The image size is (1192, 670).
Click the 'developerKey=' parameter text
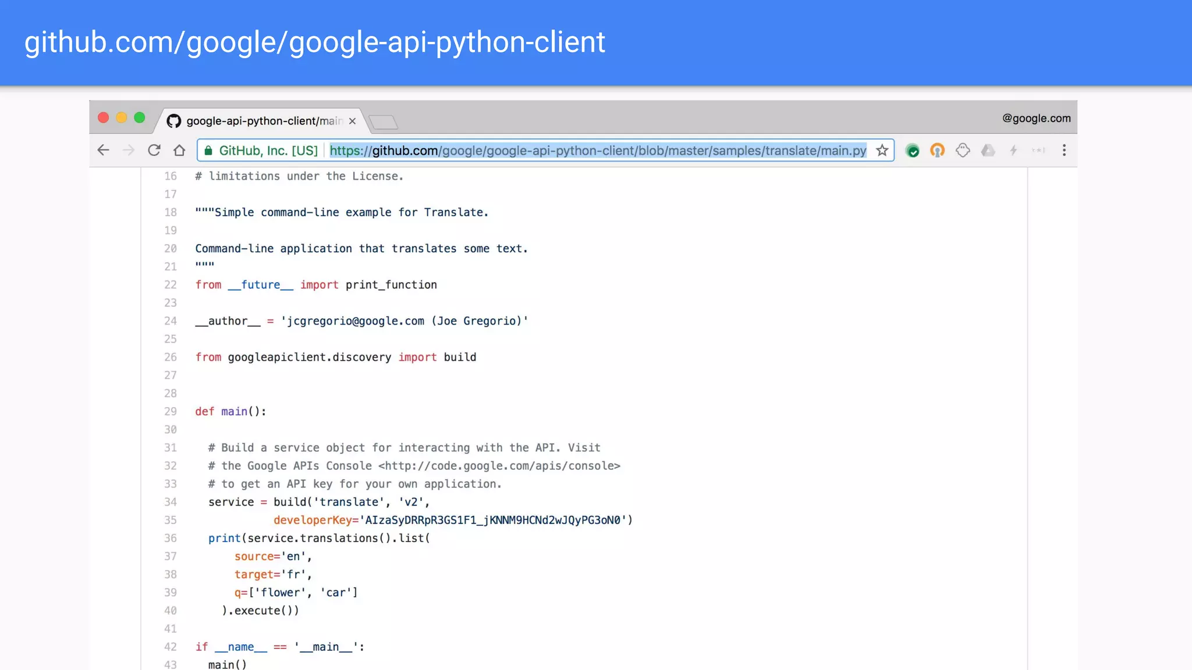(x=316, y=521)
